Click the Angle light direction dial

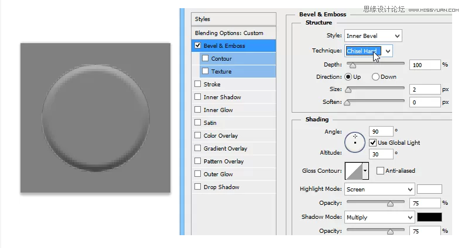click(355, 141)
